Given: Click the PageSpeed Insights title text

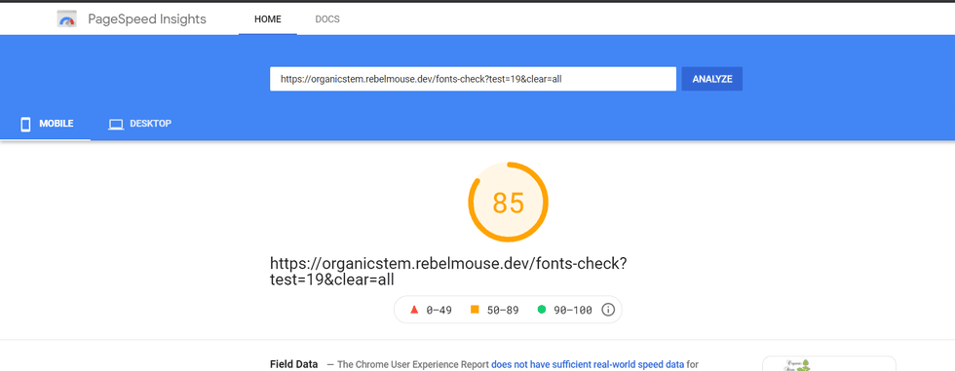Looking at the screenshot, I should click(147, 19).
